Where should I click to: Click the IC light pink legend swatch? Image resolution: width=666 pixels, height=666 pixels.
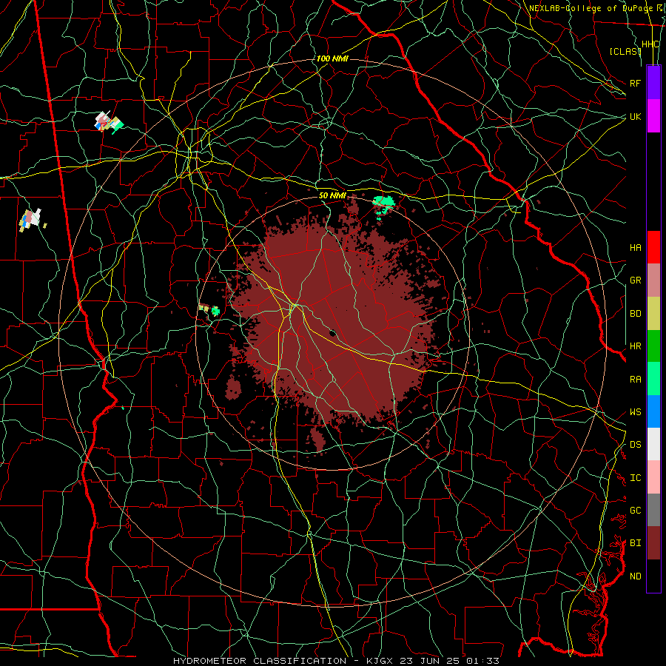click(x=653, y=477)
